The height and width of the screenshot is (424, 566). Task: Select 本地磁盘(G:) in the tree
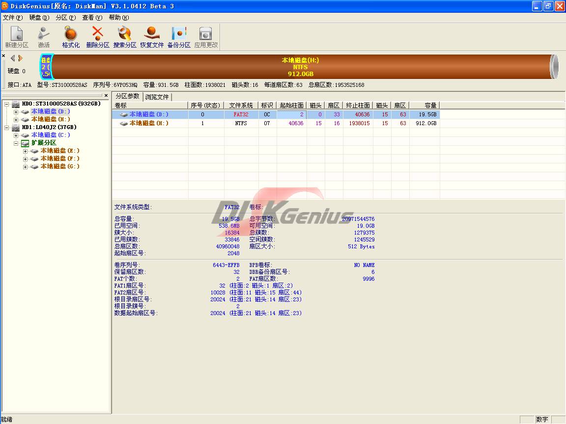(59, 166)
